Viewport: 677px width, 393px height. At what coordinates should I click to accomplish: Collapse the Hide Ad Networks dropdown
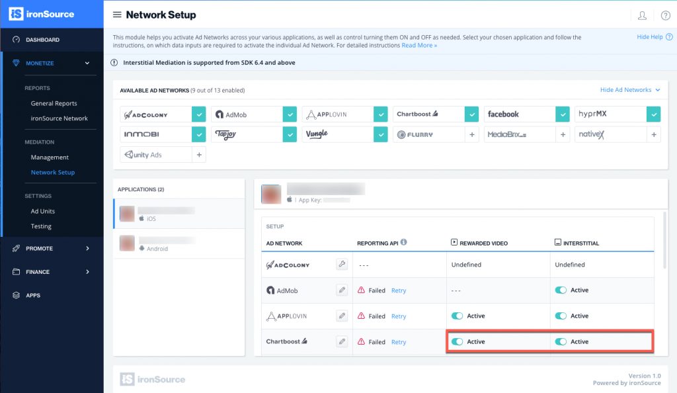(x=627, y=89)
